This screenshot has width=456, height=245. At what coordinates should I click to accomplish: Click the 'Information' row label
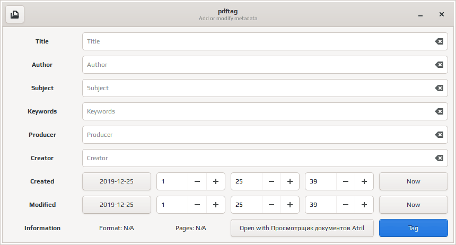[x=42, y=228]
